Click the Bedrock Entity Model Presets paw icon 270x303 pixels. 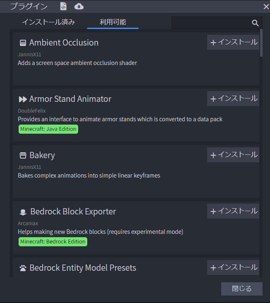(23, 268)
